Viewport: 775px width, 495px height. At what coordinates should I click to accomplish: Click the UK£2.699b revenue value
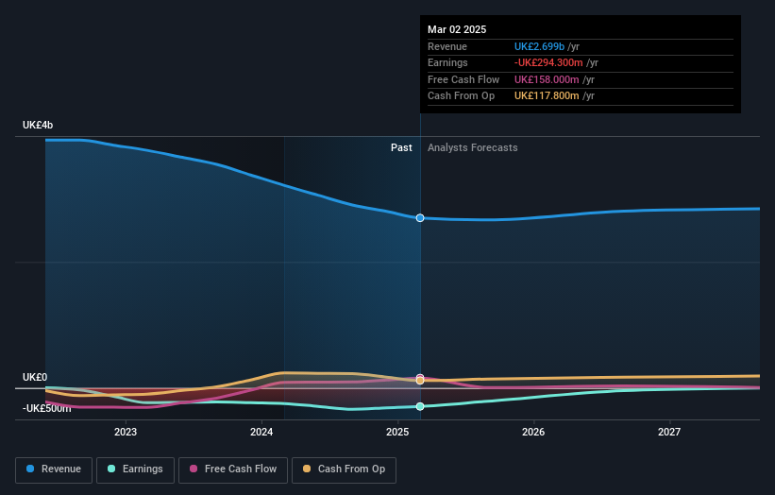tap(539, 46)
